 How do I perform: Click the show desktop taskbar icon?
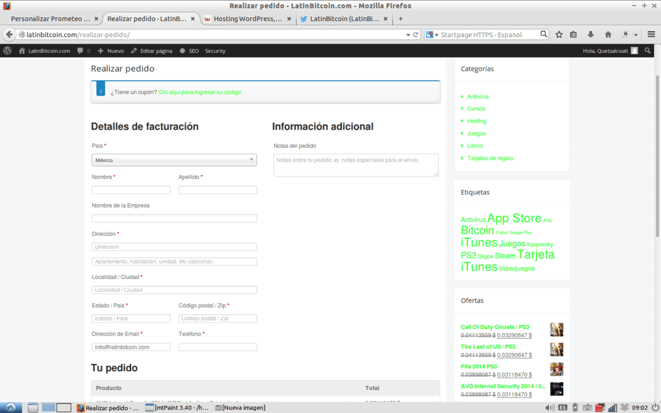coord(33,408)
